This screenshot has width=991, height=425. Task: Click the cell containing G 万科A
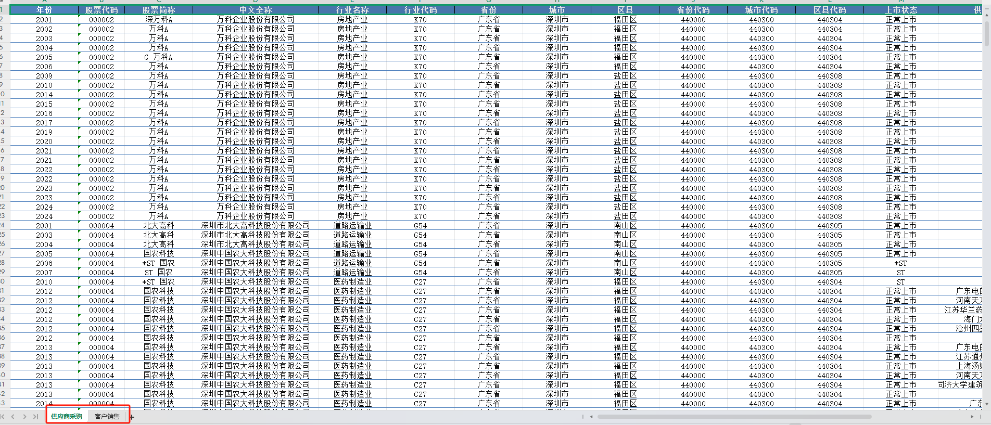(159, 57)
